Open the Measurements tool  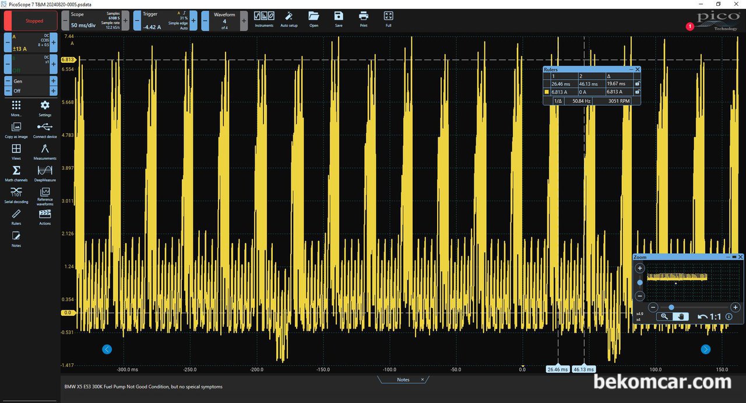45,152
